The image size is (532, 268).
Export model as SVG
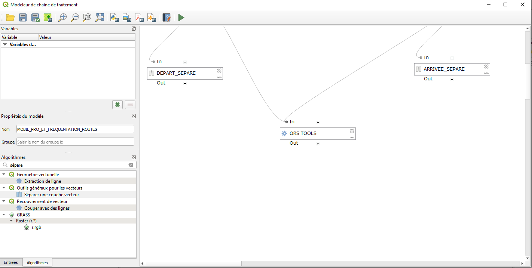pos(152,18)
